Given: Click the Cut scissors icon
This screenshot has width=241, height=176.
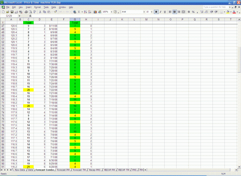Looking at the screenshot, I should click(40, 12).
